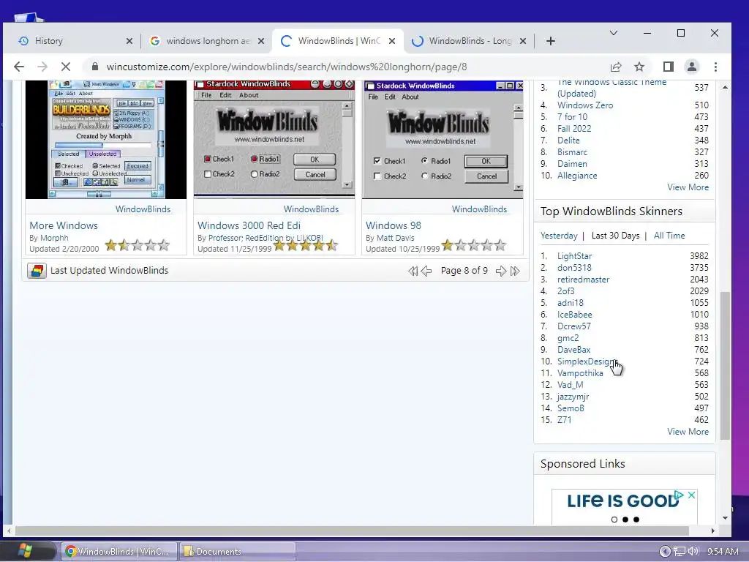
Task: Click the address bar URL
Action: 287,67
